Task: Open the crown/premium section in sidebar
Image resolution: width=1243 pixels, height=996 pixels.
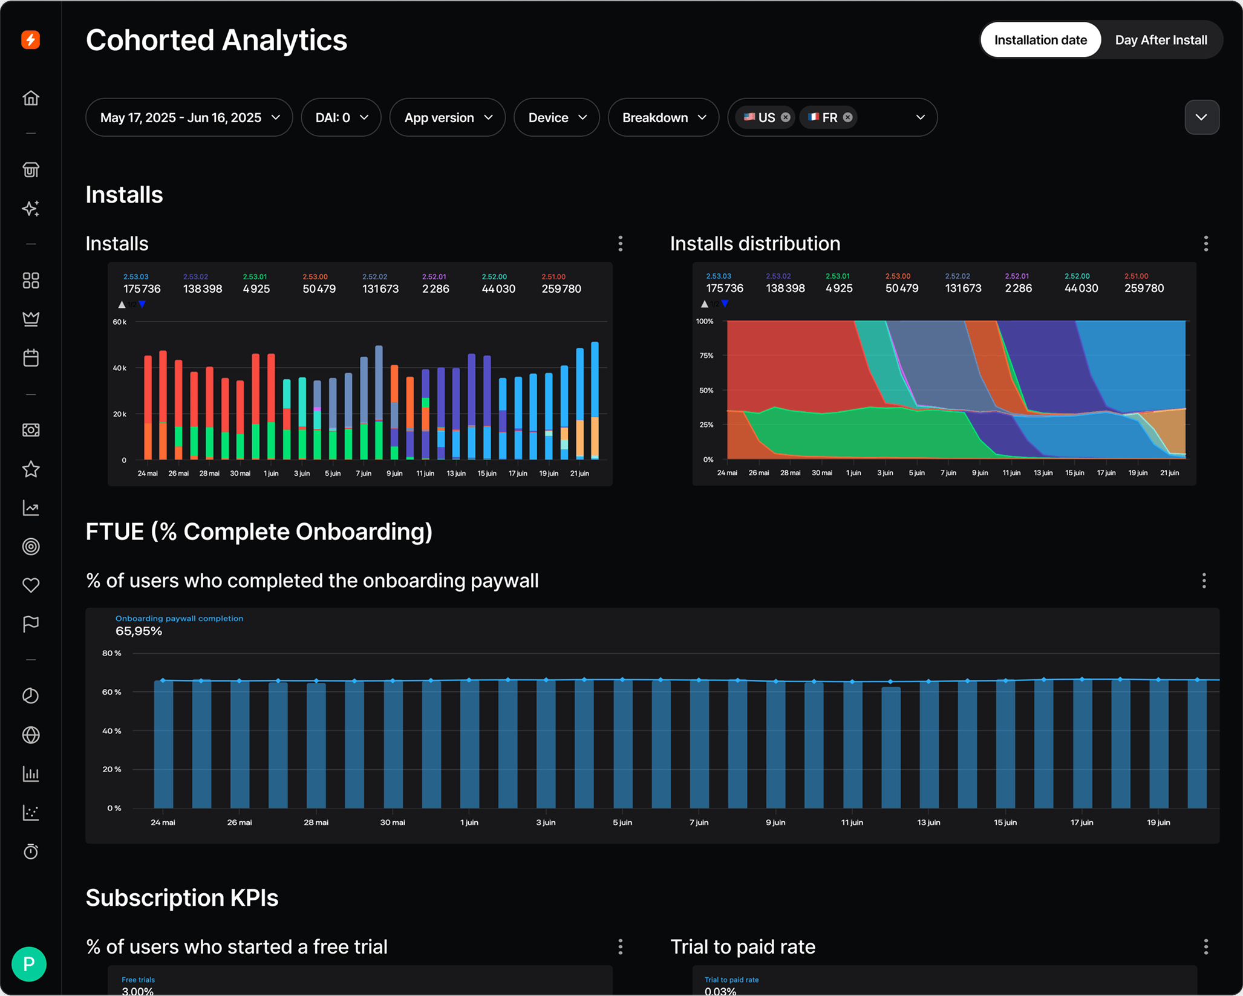Action: click(30, 319)
